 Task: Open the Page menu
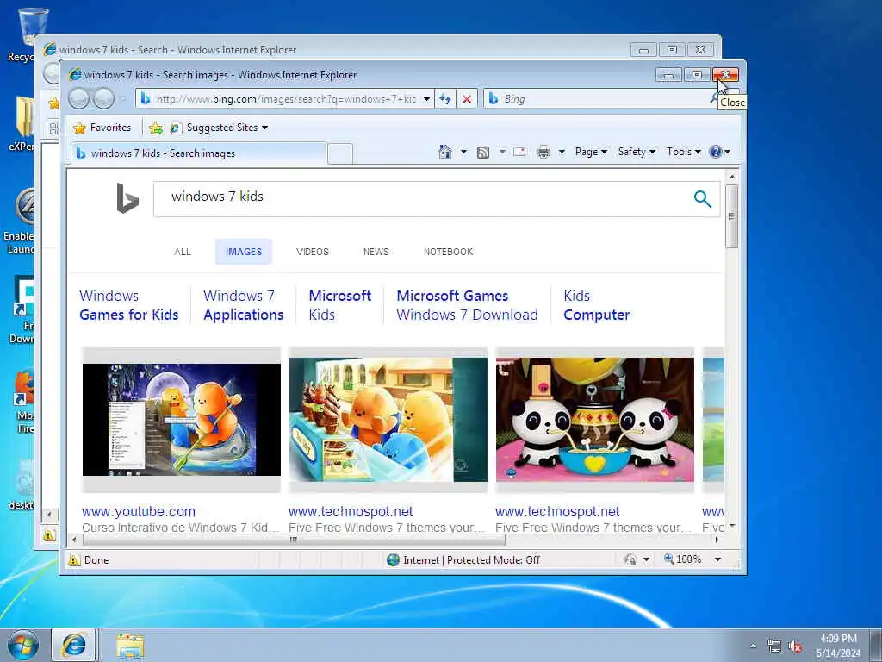click(591, 152)
